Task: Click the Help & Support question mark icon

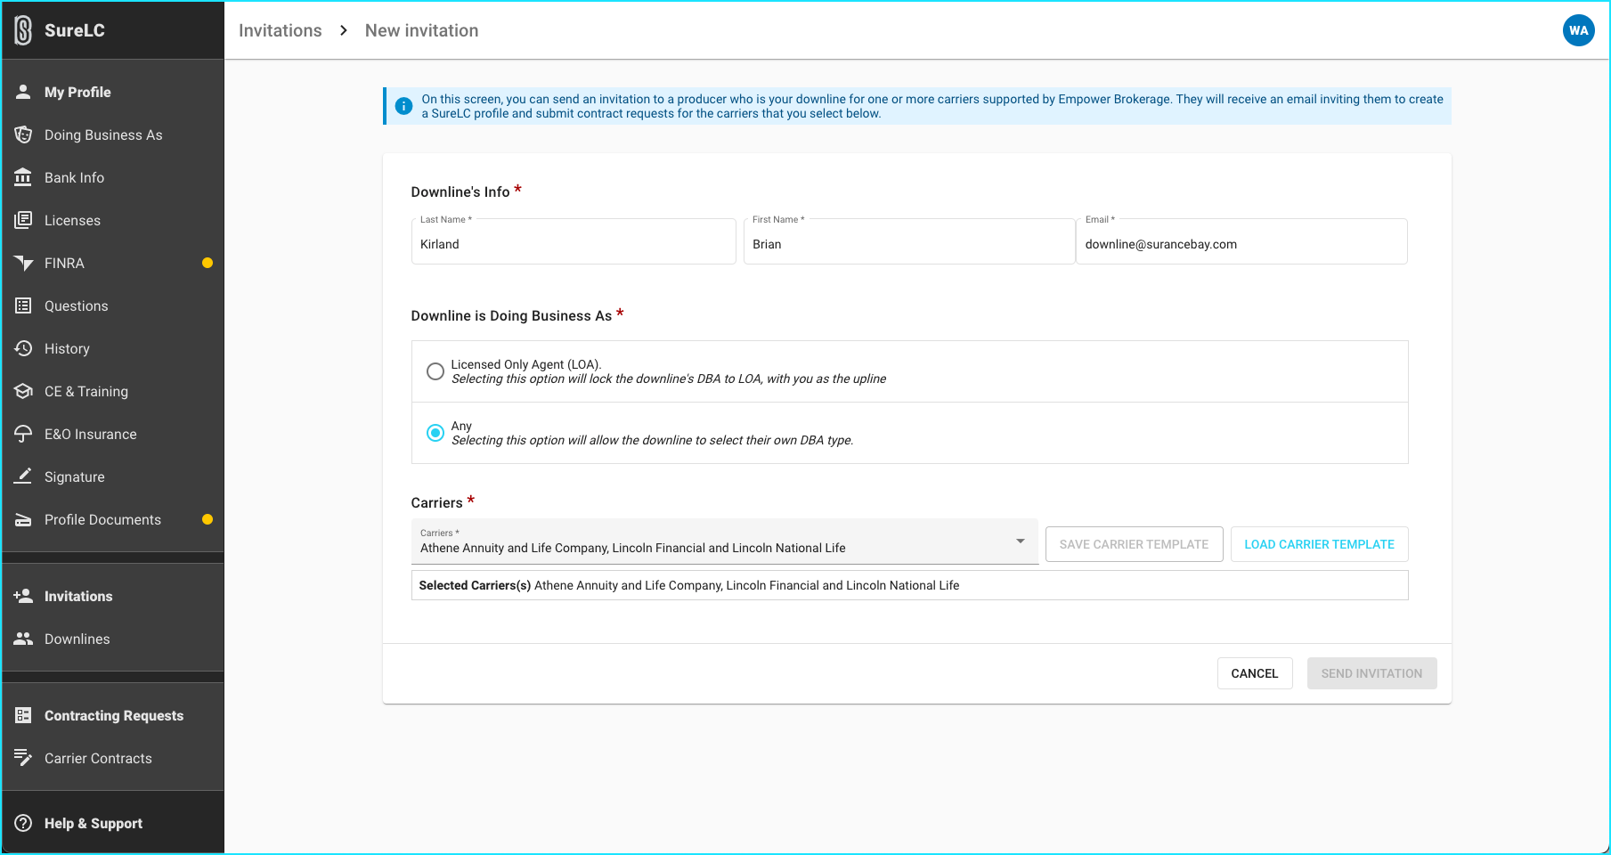Action: (24, 823)
